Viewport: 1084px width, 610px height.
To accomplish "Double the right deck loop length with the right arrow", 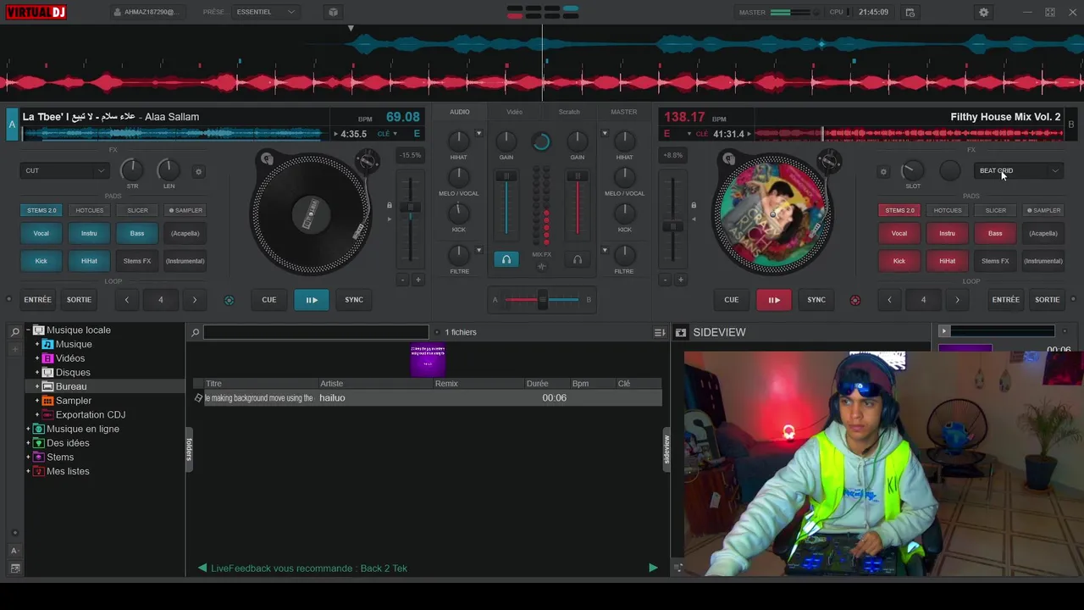I will click(x=958, y=299).
